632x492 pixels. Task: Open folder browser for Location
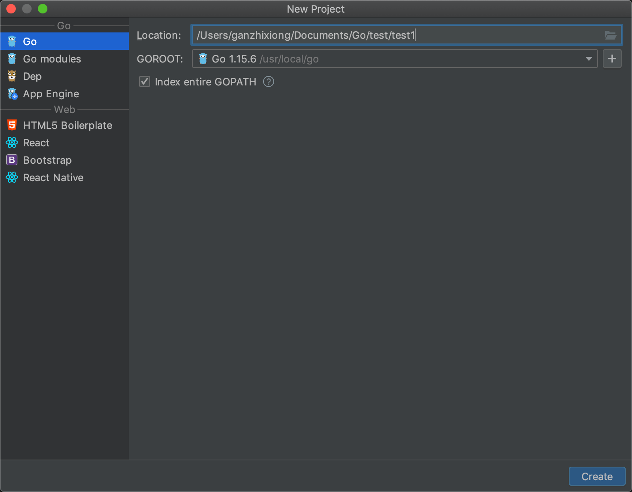click(x=611, y=35)
